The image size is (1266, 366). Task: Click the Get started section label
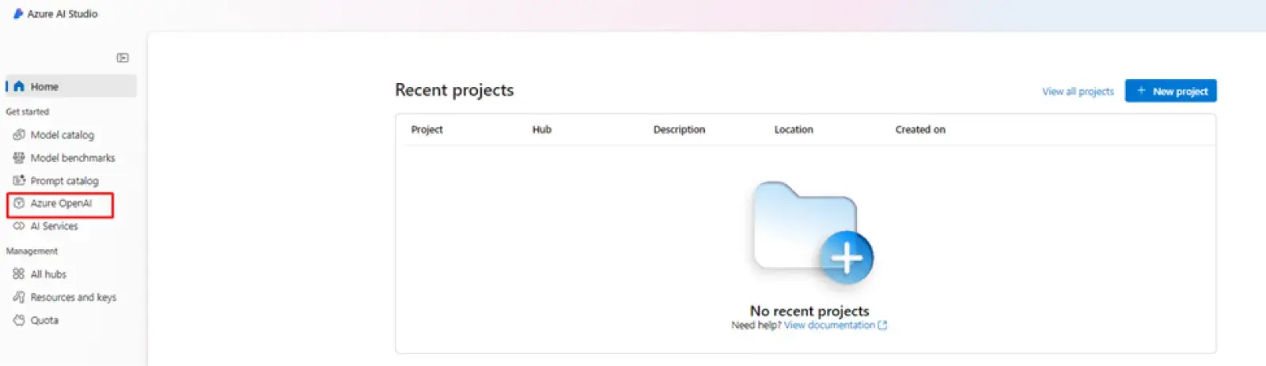(x=28, y=111)
